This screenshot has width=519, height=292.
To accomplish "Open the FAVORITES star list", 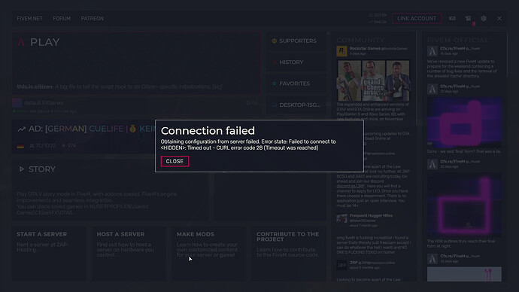I will coord(296,84).
